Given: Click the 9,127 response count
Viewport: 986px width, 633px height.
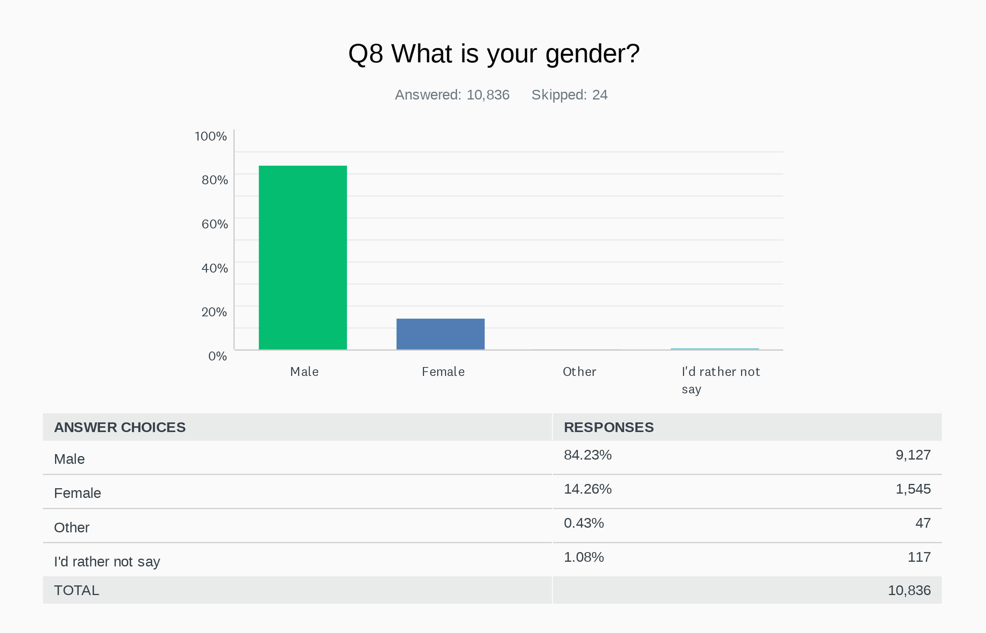Looking at the screenshot, I should (x=913, y=455).
